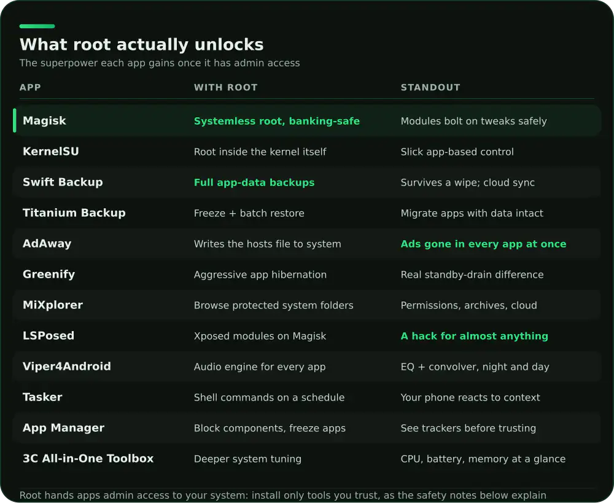Click 'Shell commands on a schedule'
Image resolution: width=614 pixels, height=503 pixels.
coord(269,397)
